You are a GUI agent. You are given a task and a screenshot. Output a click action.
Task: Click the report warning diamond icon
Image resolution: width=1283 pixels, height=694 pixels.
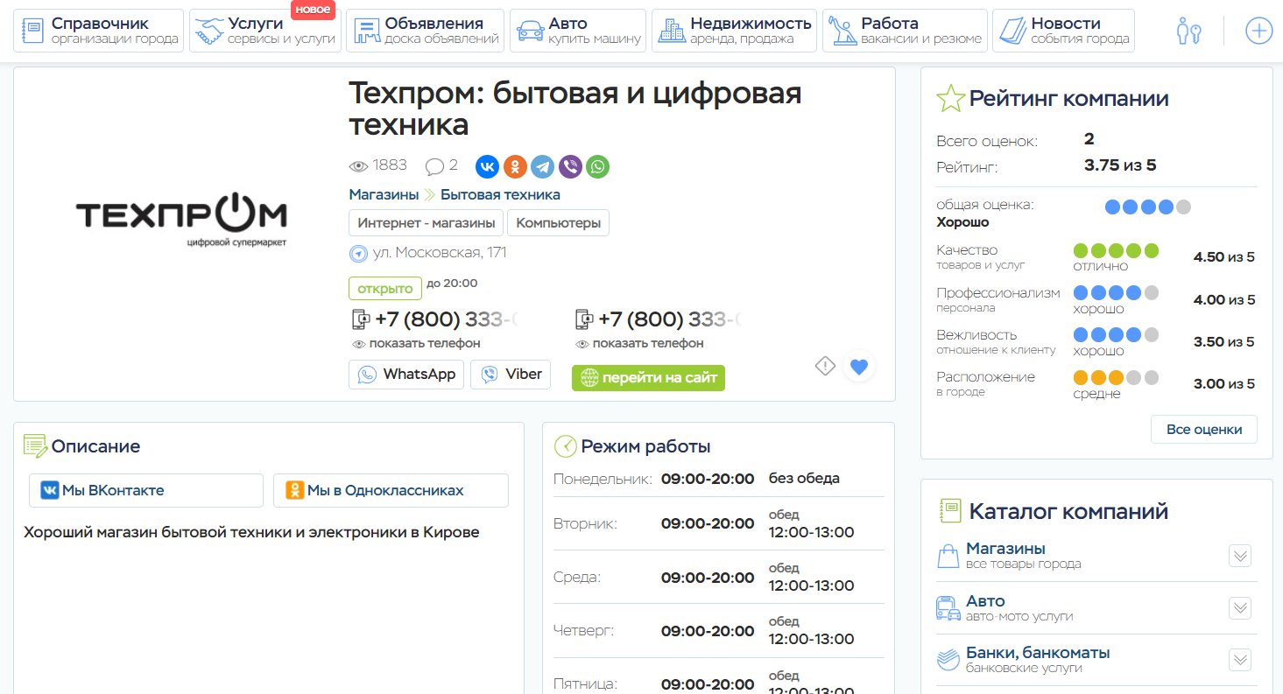(x=825, y=367)
